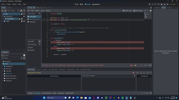Viewport: 179px width, 100px height.
Task: Click the stop running project icon
Action: [156, 4]
